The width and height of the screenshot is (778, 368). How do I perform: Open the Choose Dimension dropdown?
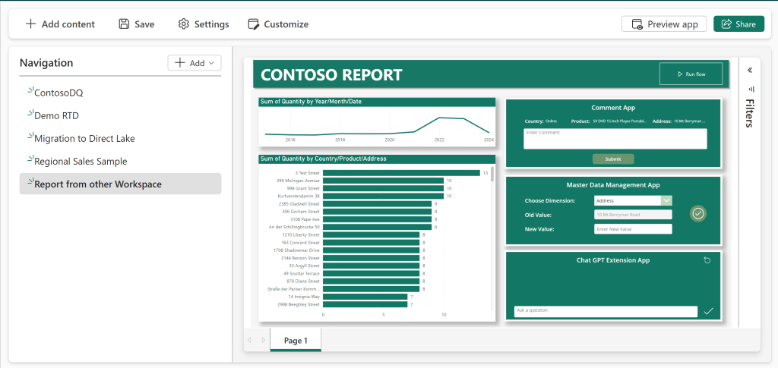(x=666, y=200)
